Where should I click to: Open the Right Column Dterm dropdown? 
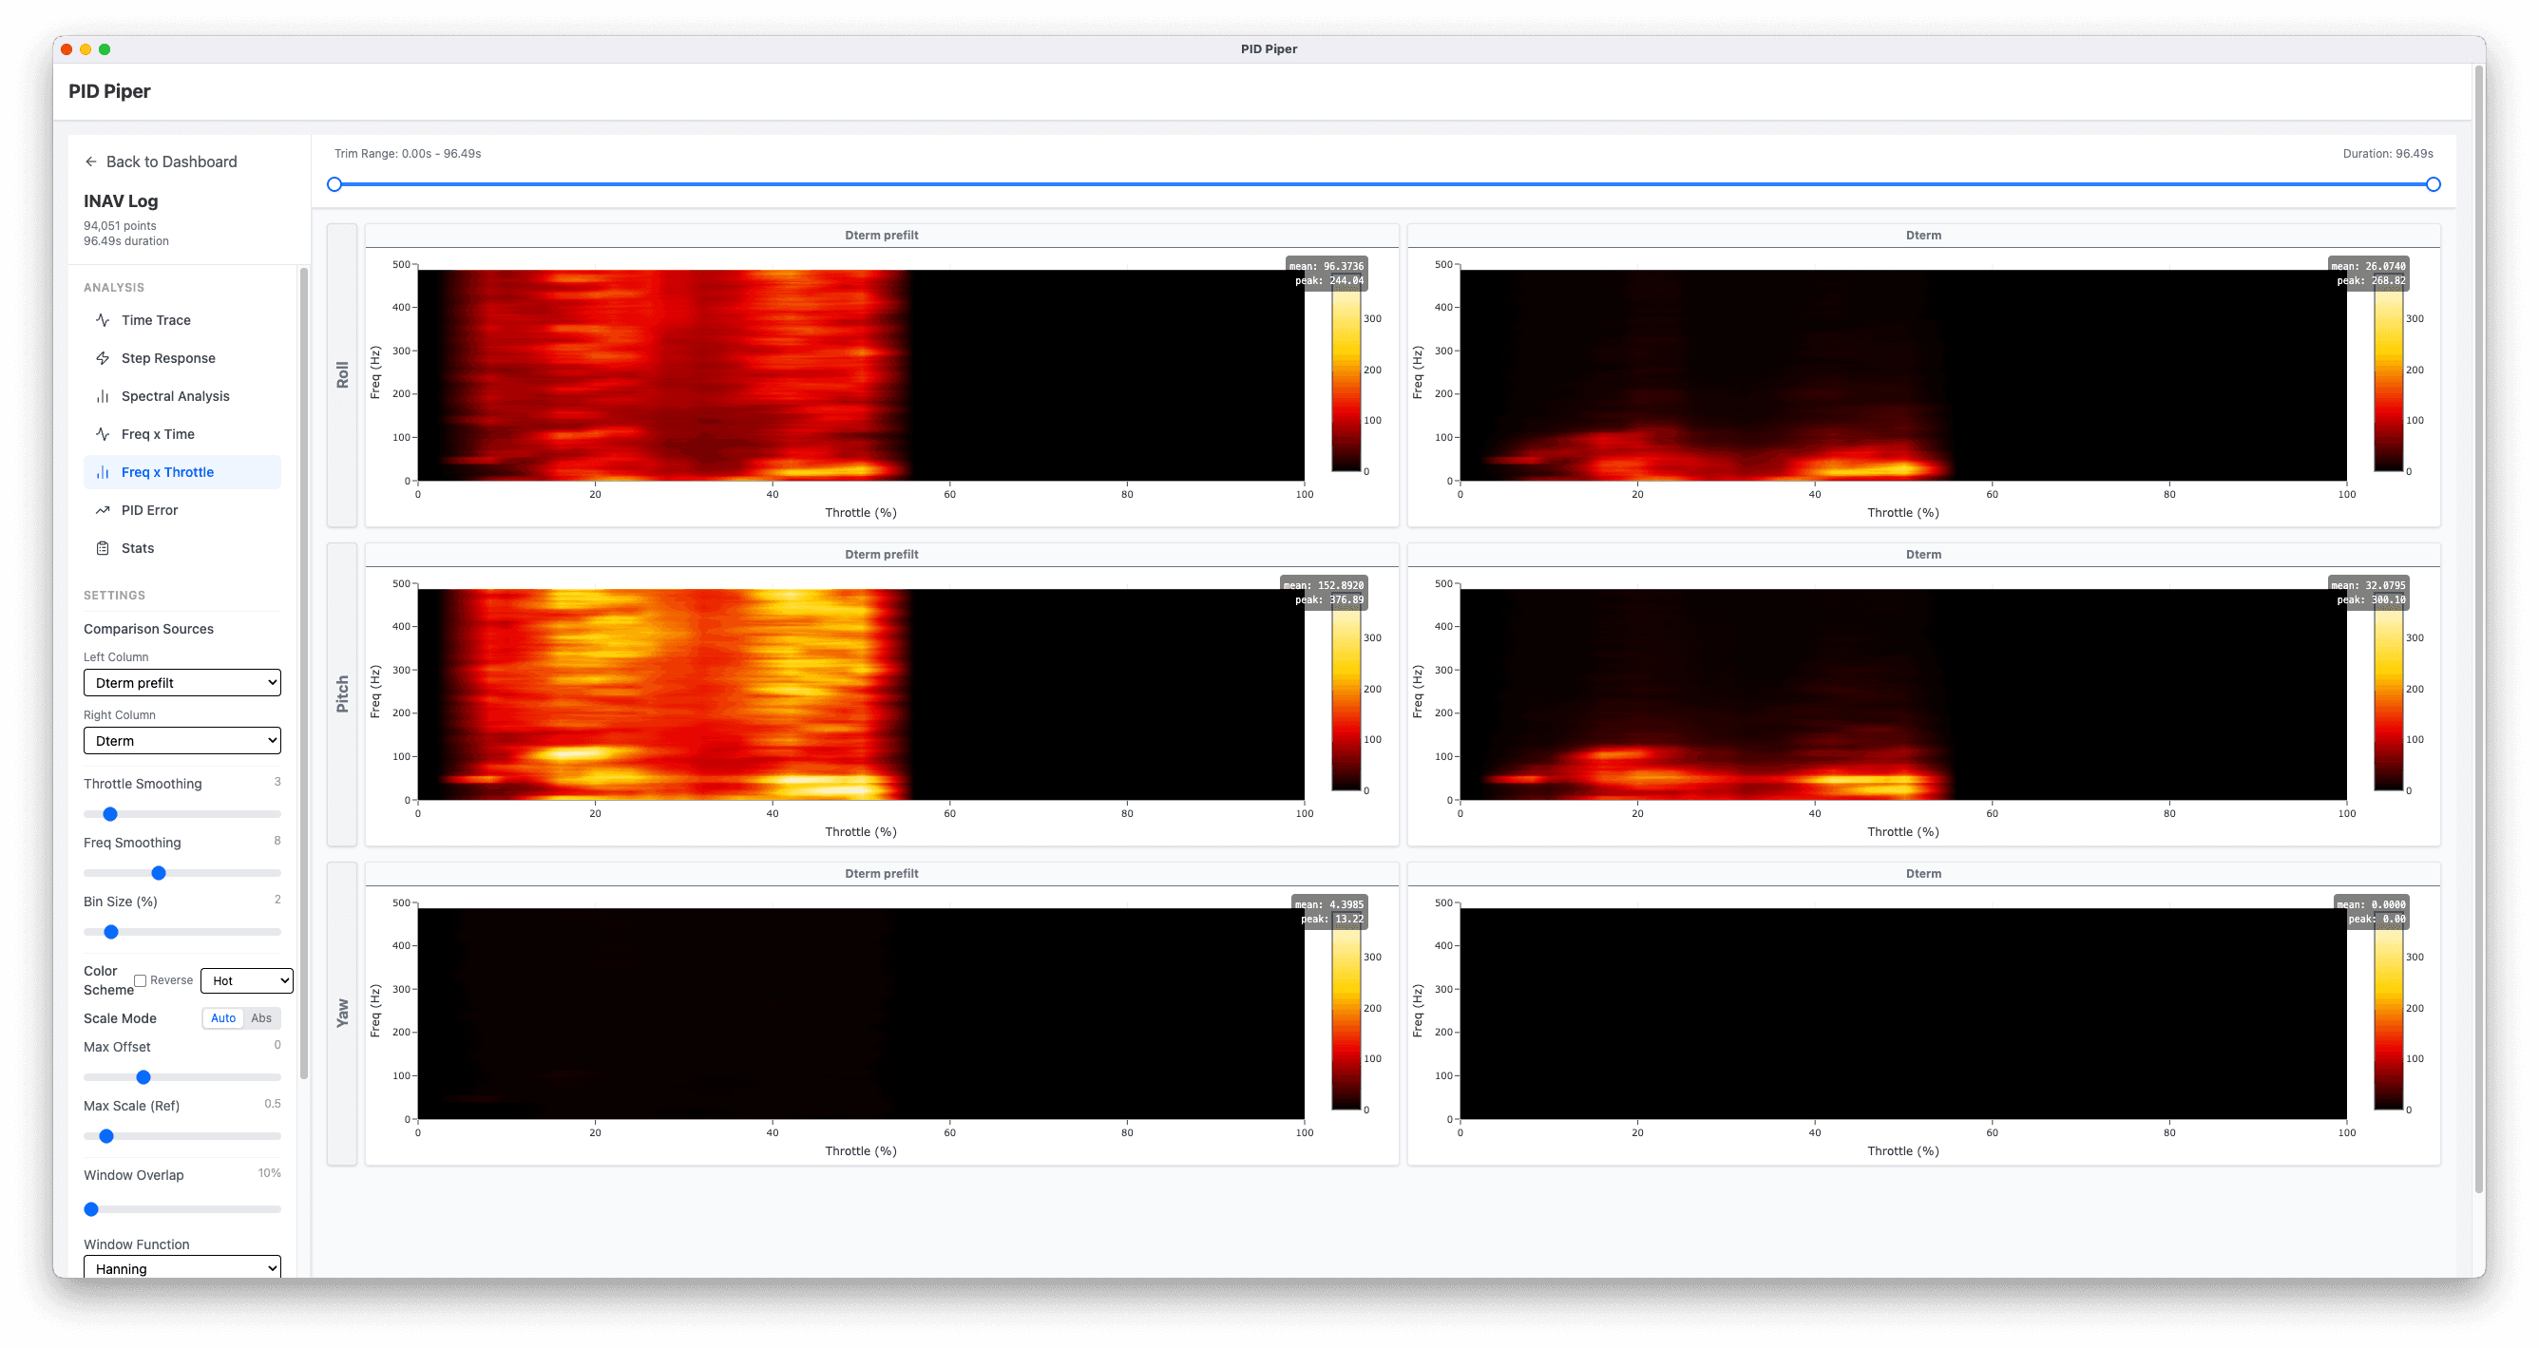[x=182, y=741]
